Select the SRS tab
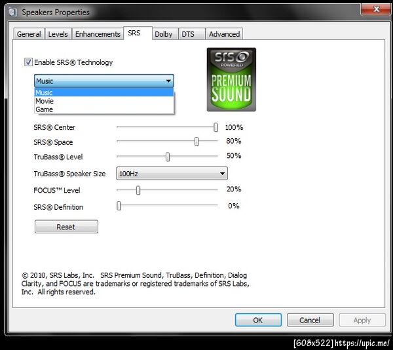393x350 pixels. tap(138, 33)
